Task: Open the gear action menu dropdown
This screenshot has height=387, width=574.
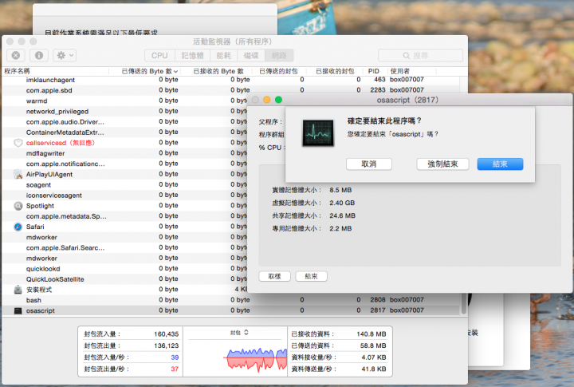Action: pyautogui.click(x=65, y=55)
